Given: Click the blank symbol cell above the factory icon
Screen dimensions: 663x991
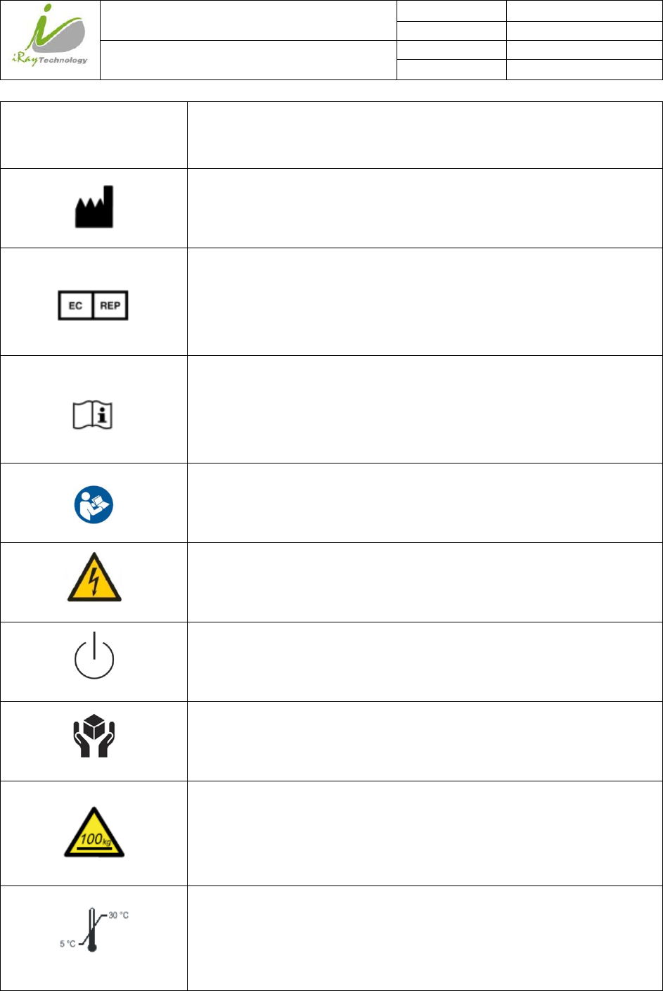Looking at the screenshot, I should point(94,135).
